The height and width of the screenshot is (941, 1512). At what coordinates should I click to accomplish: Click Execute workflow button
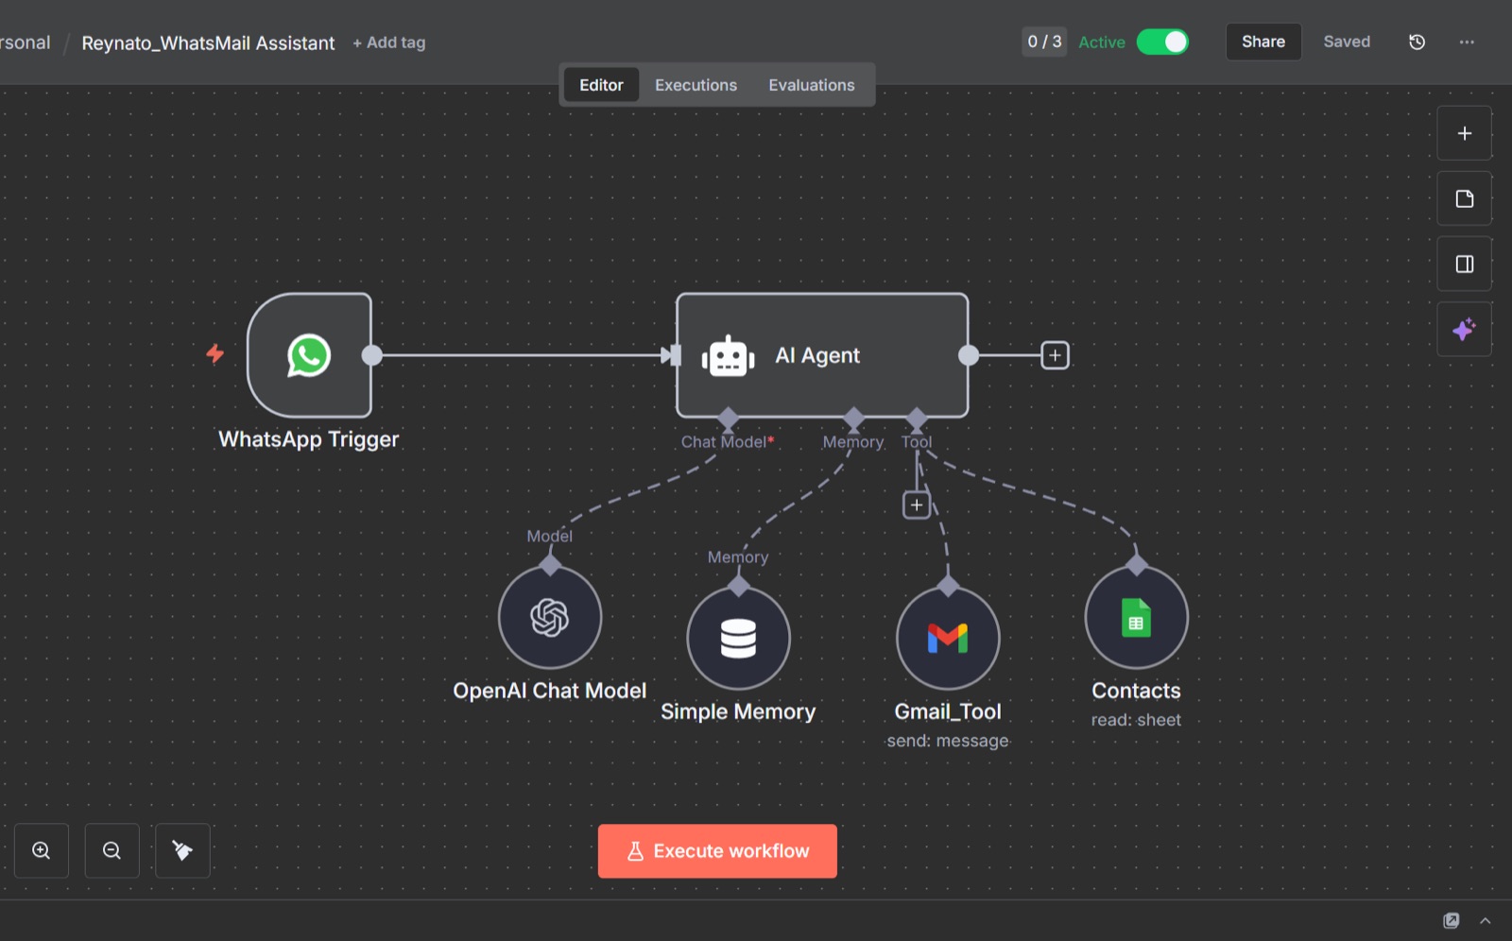pyautogui.click(x=717, y=851)
